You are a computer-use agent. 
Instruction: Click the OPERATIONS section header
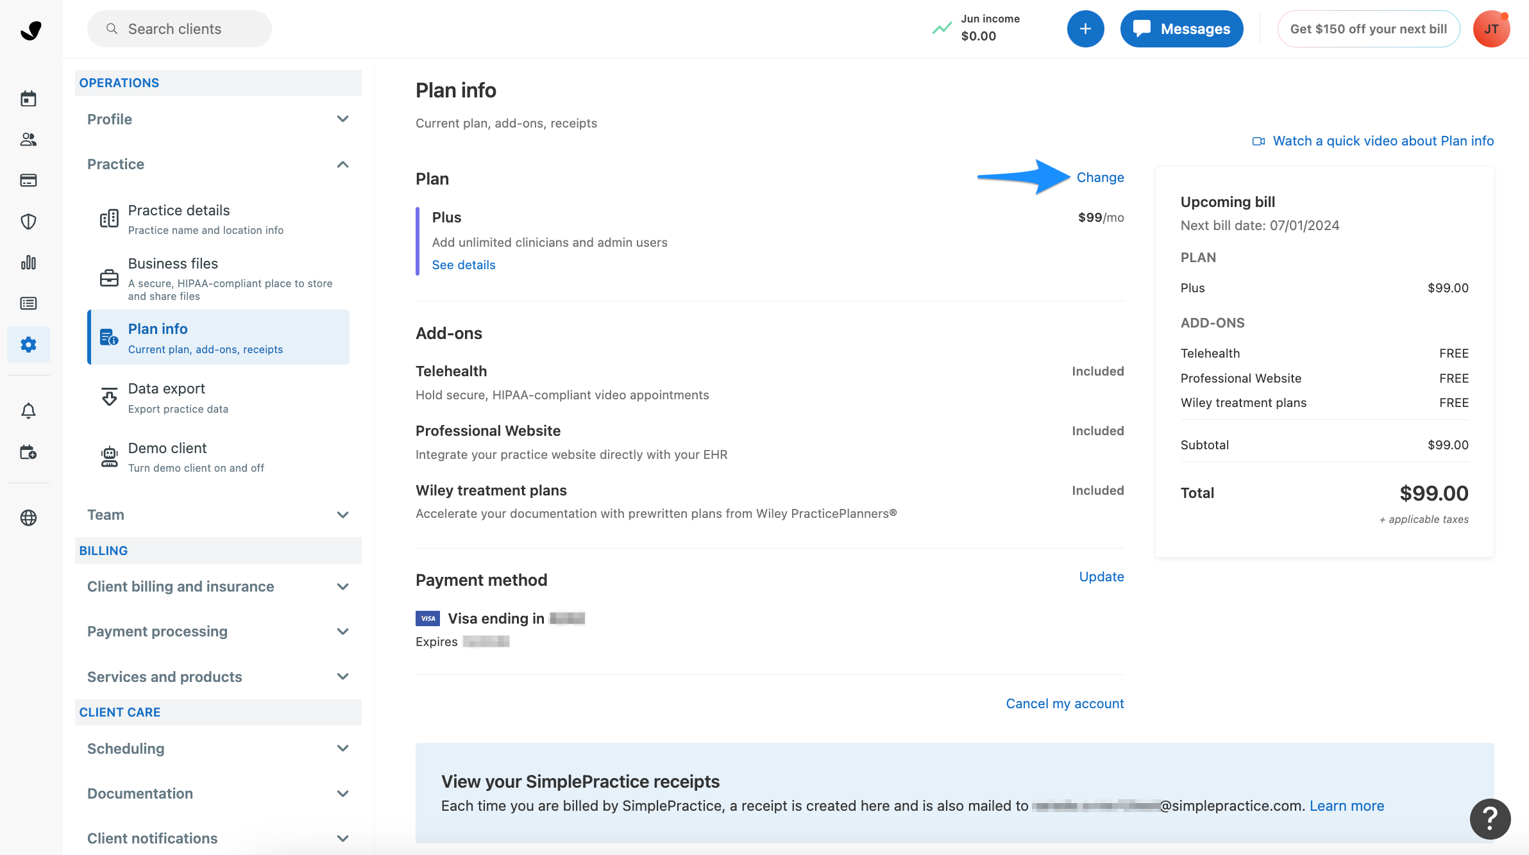(218, 83)
